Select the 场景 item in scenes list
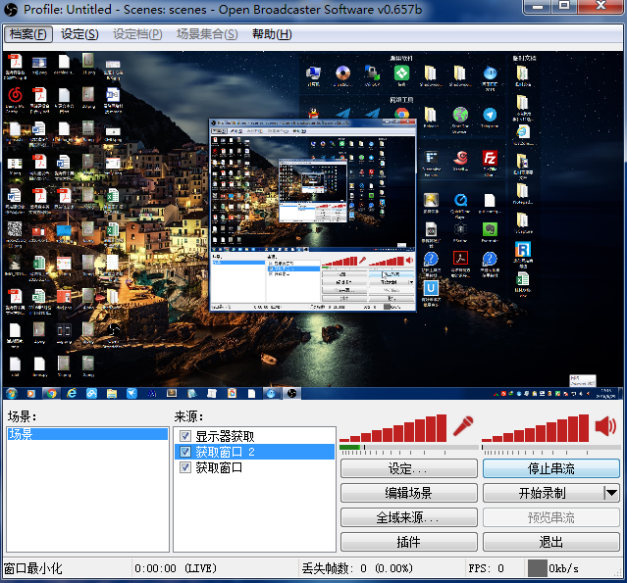627x583 pixels. coord(87,434)
